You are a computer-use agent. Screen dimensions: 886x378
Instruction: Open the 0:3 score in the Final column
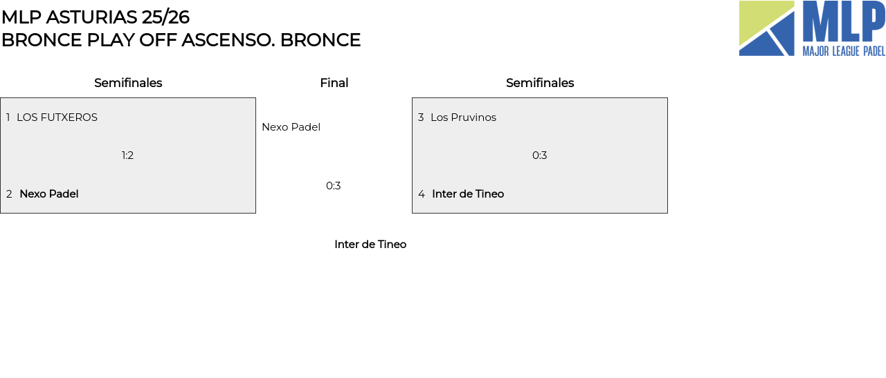tap(334, 186)
